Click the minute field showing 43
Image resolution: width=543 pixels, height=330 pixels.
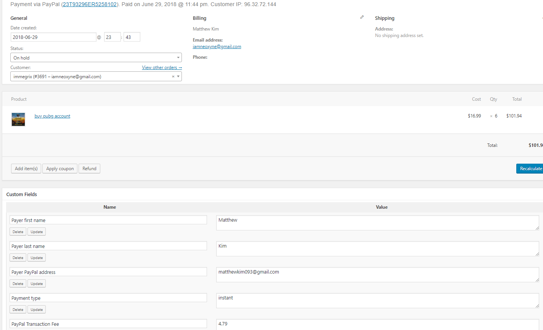pyautogui.click(x=132, y=37)
